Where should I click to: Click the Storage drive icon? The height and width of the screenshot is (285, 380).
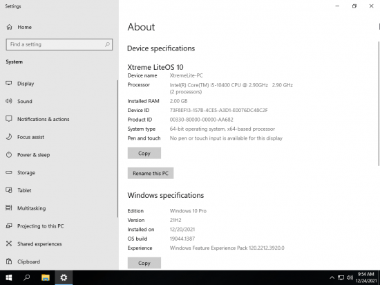pos(9,172)
